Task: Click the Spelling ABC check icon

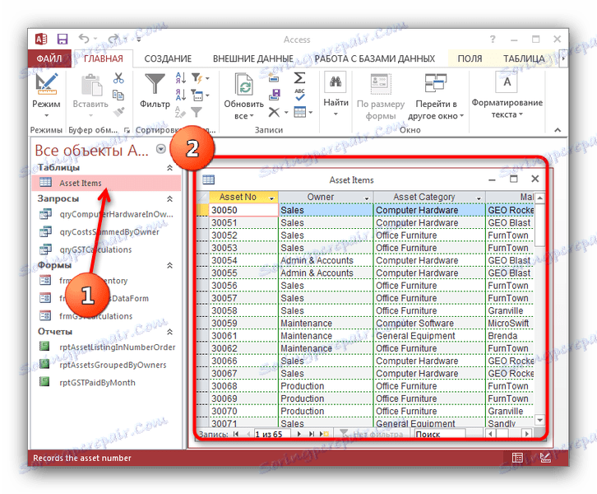Action: tap(299, 95)
